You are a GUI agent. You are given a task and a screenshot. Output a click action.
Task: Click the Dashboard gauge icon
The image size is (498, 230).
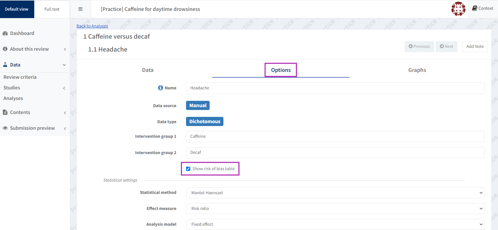click(5, 33)
